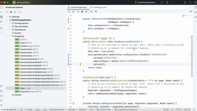Go to next highlighted problem arrow
Image resolution: width=197 pixels, height=111 pixels.
point(191,16)
